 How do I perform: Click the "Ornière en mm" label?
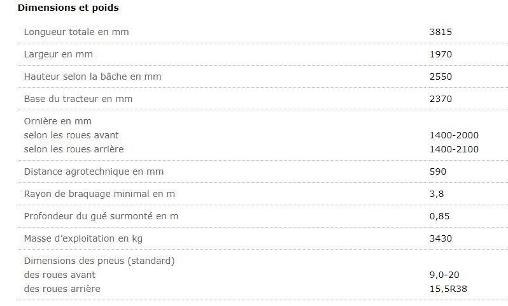pos(58,121)
